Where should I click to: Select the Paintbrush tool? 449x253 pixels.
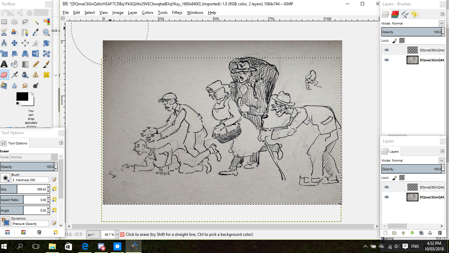pyautogui.click(x=46, y=64)
